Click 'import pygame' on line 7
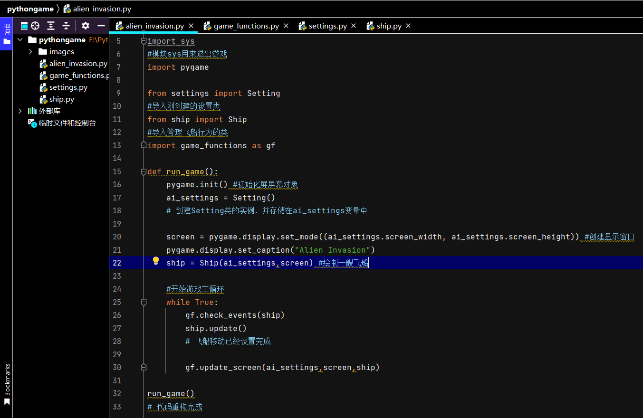Image resolution: width=643 pixels, height=418 pixels. pos(178,67)
